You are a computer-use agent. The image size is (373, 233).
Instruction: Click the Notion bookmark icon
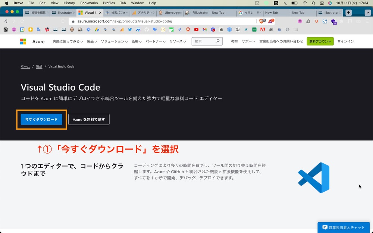click(x=6, y=29)
